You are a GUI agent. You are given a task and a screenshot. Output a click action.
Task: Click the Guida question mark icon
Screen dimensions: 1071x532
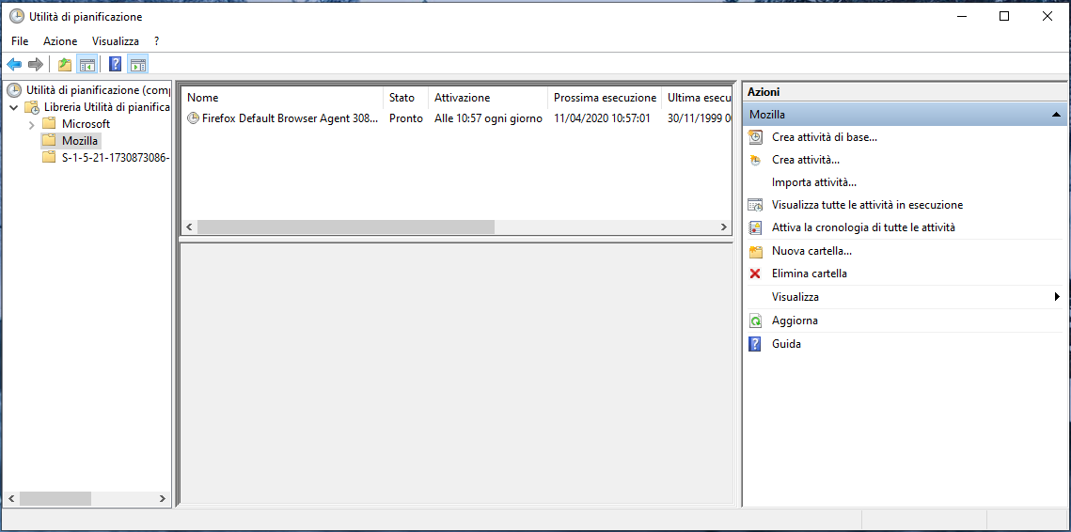click(755, 344)
